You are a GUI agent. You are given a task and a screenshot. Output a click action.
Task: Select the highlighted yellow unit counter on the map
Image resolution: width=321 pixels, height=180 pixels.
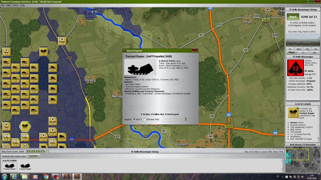point(25,126)
